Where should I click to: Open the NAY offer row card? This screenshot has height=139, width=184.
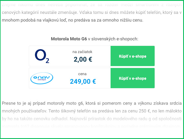92,78
